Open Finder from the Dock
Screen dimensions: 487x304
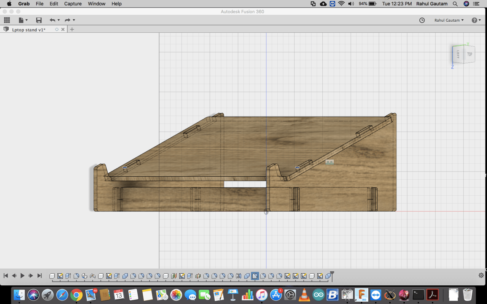coord(19,294)
